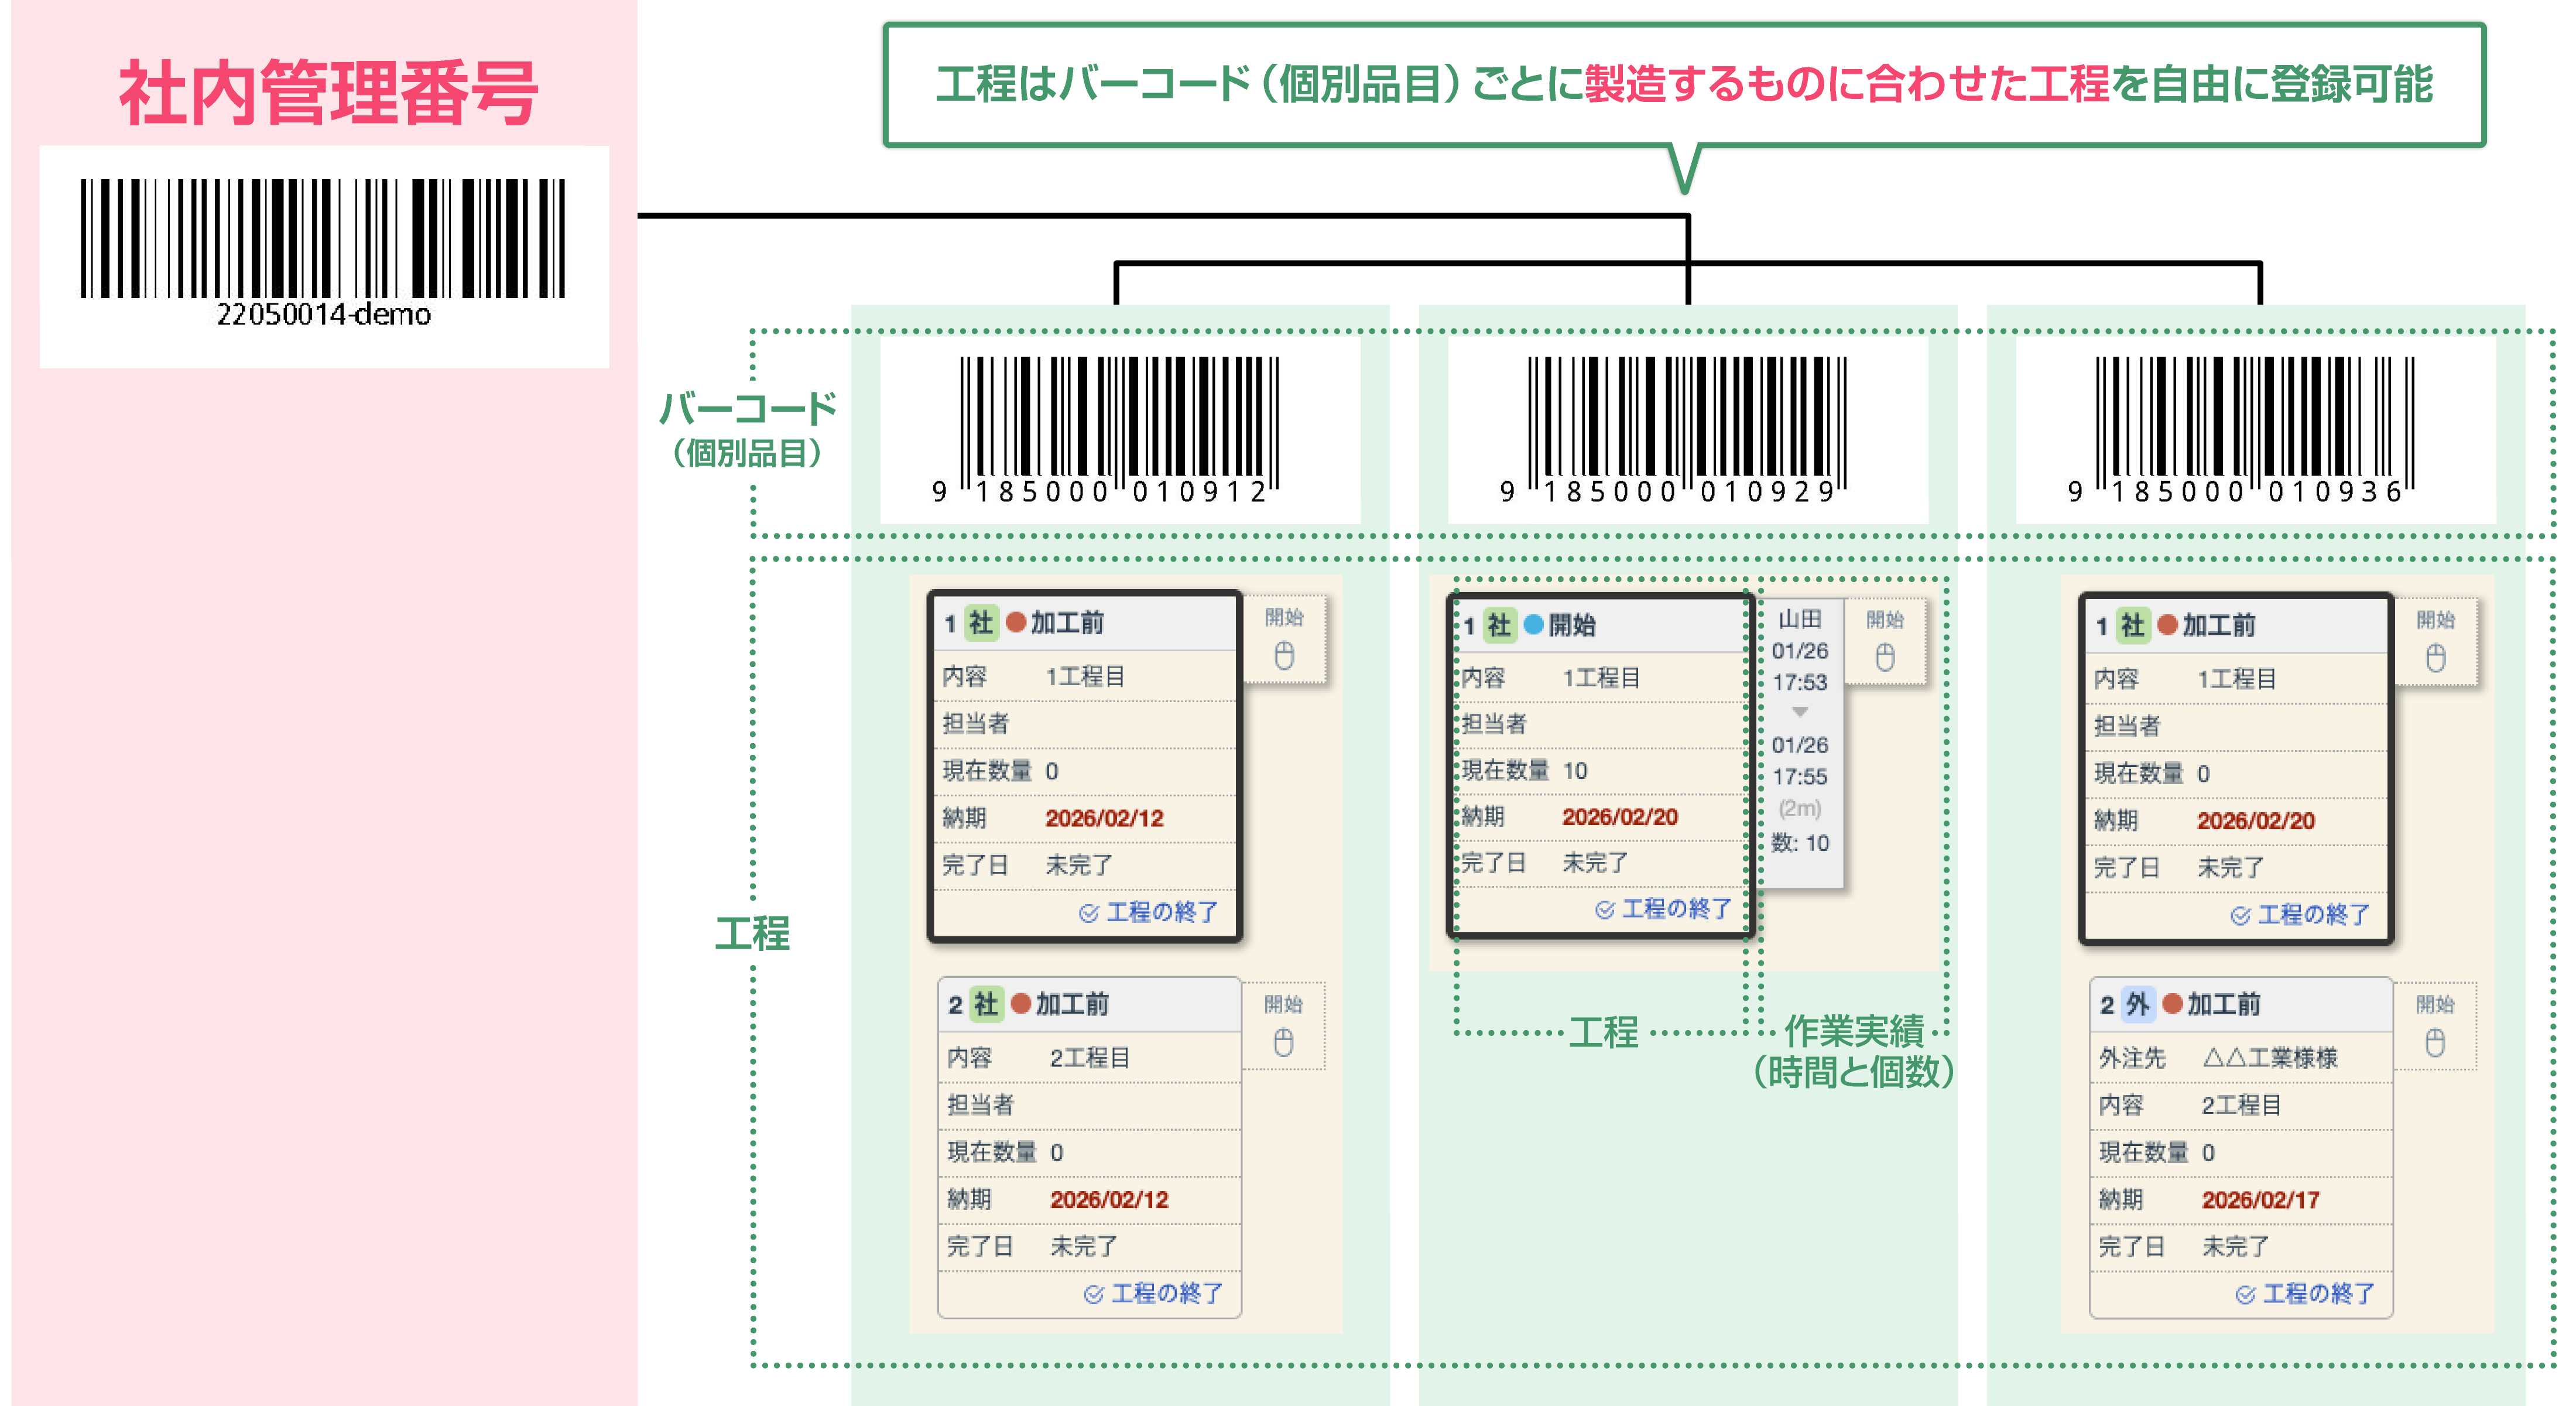Click check icon next to 工程の終了 in the 外 outsourced card
This screenshot has width=2576, height=1406.
point(2245,1294)
